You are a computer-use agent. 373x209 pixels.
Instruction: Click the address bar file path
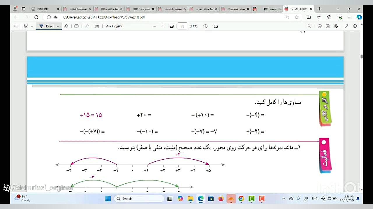[x=104, y=17]
